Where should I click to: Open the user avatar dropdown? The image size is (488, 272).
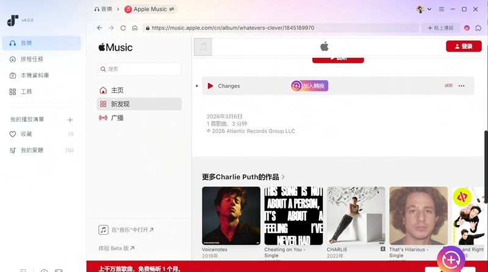click(423, 9)
